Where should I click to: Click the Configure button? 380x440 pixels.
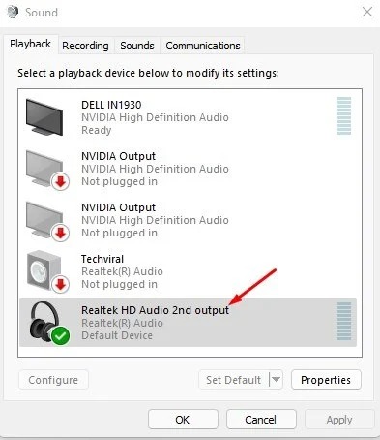(x=53, y=380)
